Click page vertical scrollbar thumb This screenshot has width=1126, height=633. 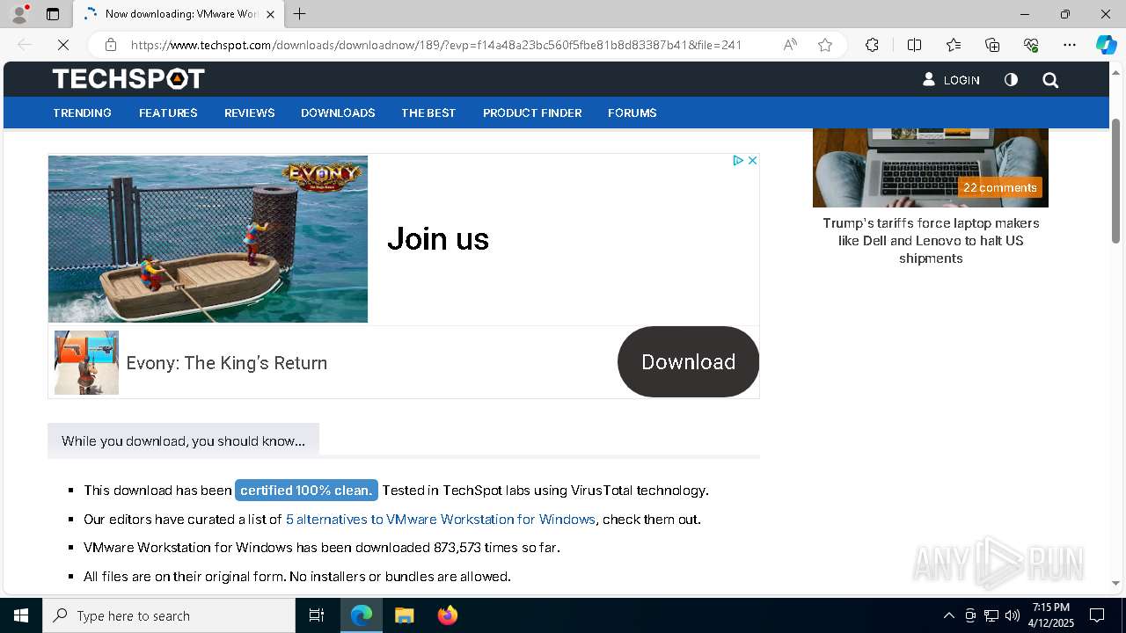tap(1115, 180)
